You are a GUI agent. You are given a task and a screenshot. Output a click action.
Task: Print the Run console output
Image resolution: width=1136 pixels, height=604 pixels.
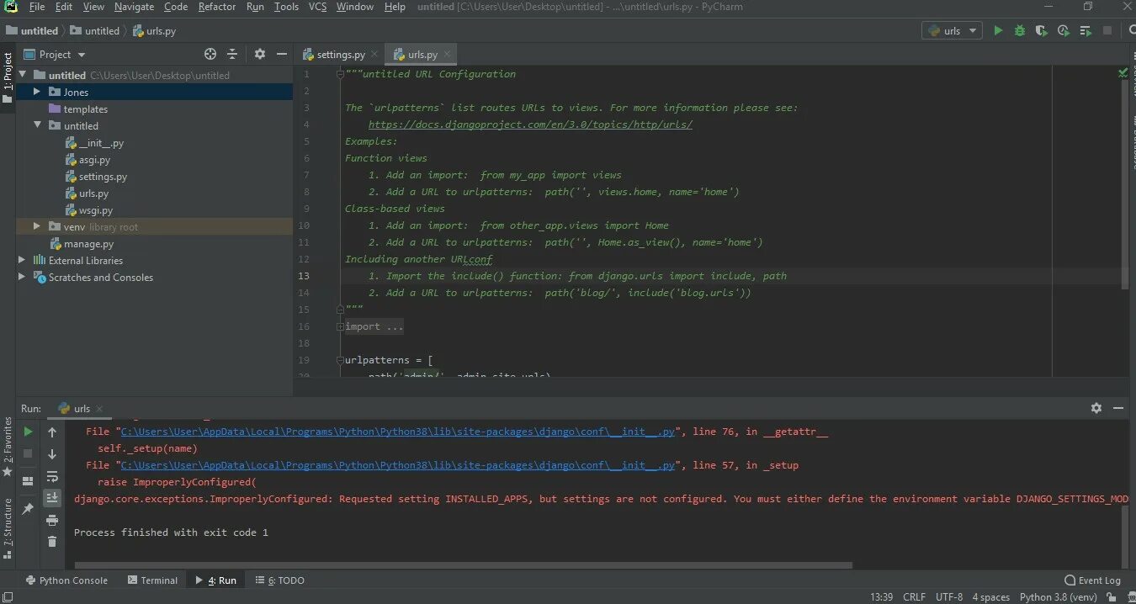click(x=52, y=521)
